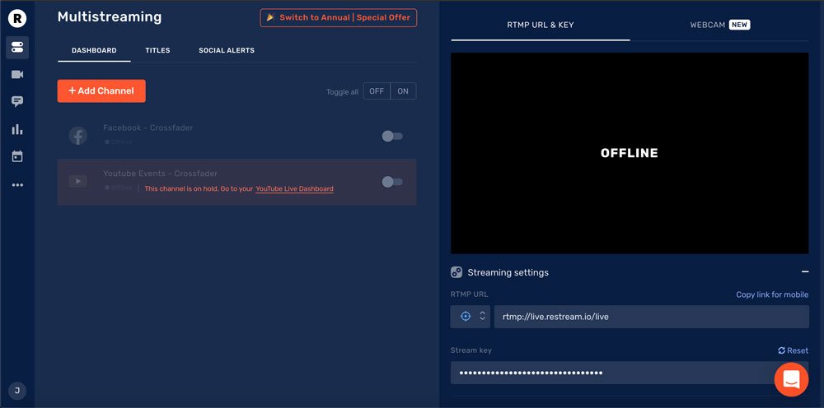Click the Restream logo icon
This screenshot has width=824, height=408.
pos(17,17)
